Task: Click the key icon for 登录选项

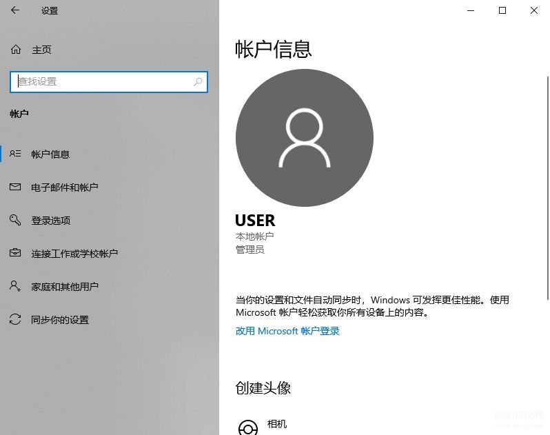Action: 16,221
